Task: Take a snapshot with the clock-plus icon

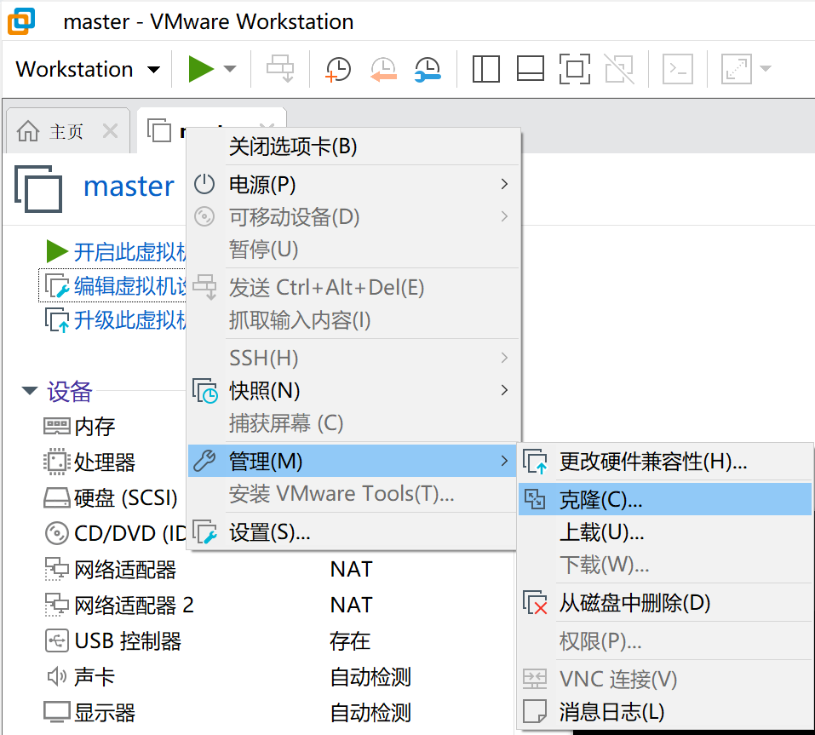Action: [338, 69]
